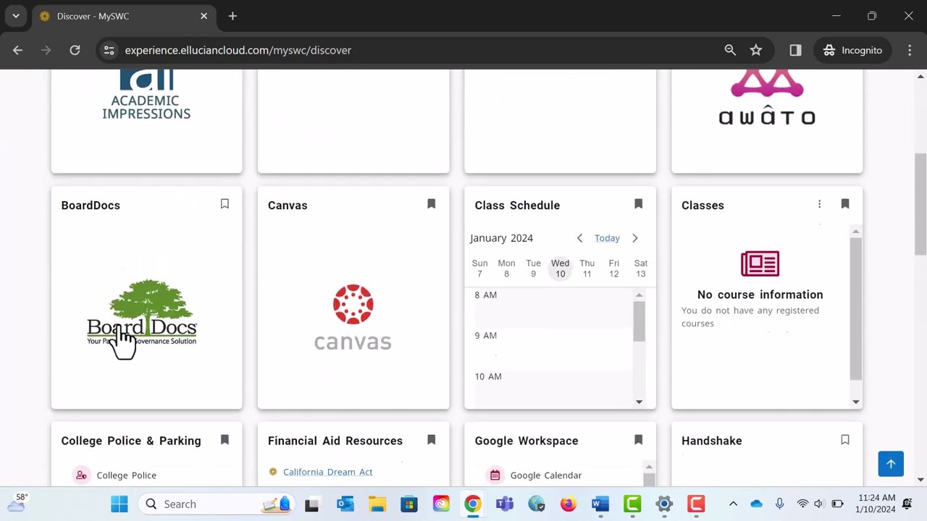Open the BoardDocs logo
This screenshot has width=927, height=521.
click(142, 312)
